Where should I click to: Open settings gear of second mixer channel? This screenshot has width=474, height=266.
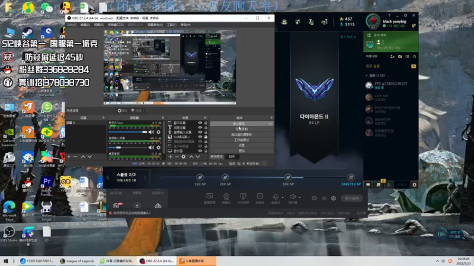point(158,147)
